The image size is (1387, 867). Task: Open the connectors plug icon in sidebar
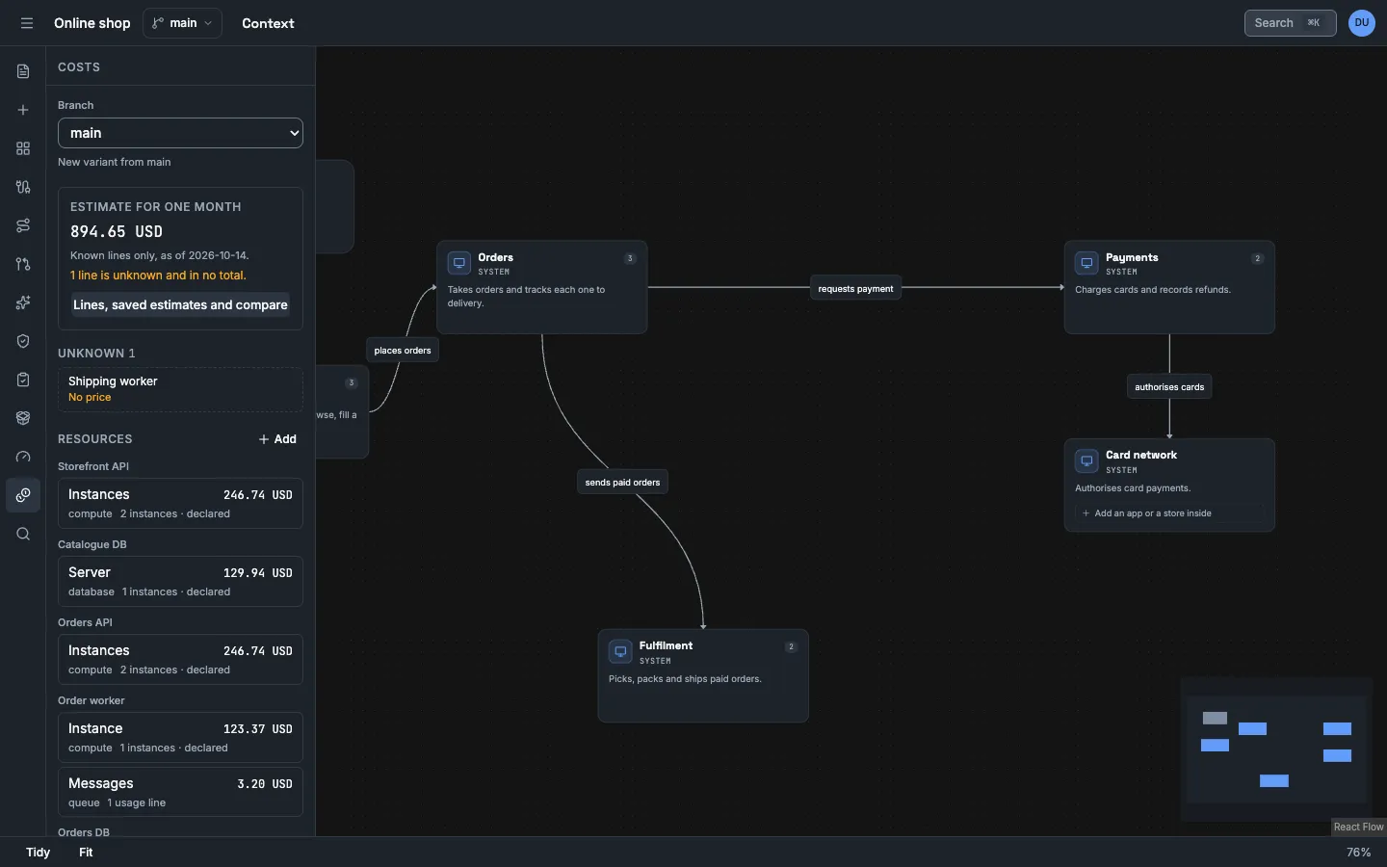[x=23, y=187]
